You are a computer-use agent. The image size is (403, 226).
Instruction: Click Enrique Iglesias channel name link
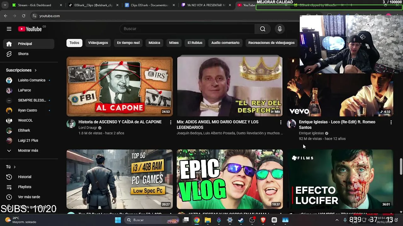click(311, 133)
